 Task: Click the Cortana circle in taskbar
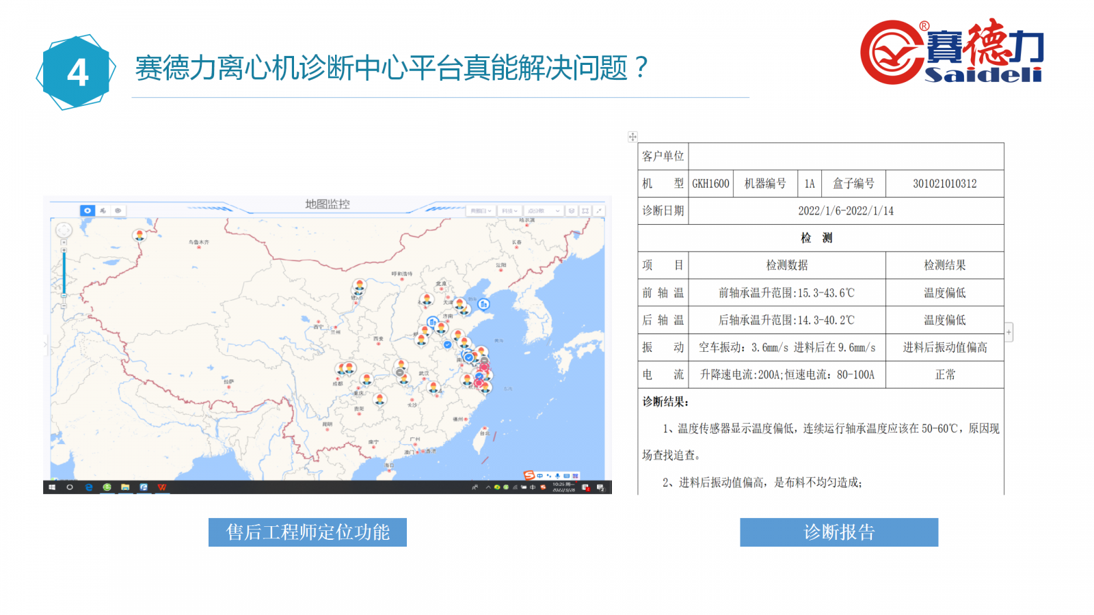tap(69, 487)
